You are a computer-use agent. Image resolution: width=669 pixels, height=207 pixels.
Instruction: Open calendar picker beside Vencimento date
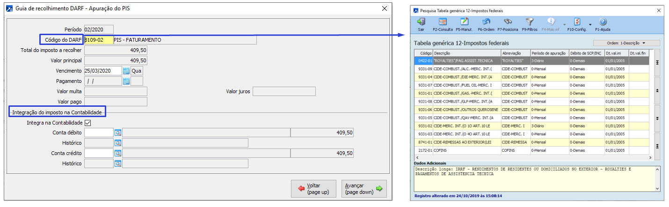coord(126,71)
